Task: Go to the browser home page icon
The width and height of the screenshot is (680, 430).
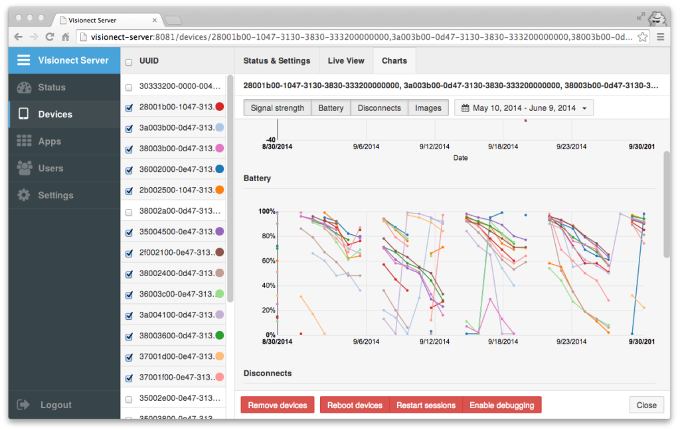Action: (66, 37)
